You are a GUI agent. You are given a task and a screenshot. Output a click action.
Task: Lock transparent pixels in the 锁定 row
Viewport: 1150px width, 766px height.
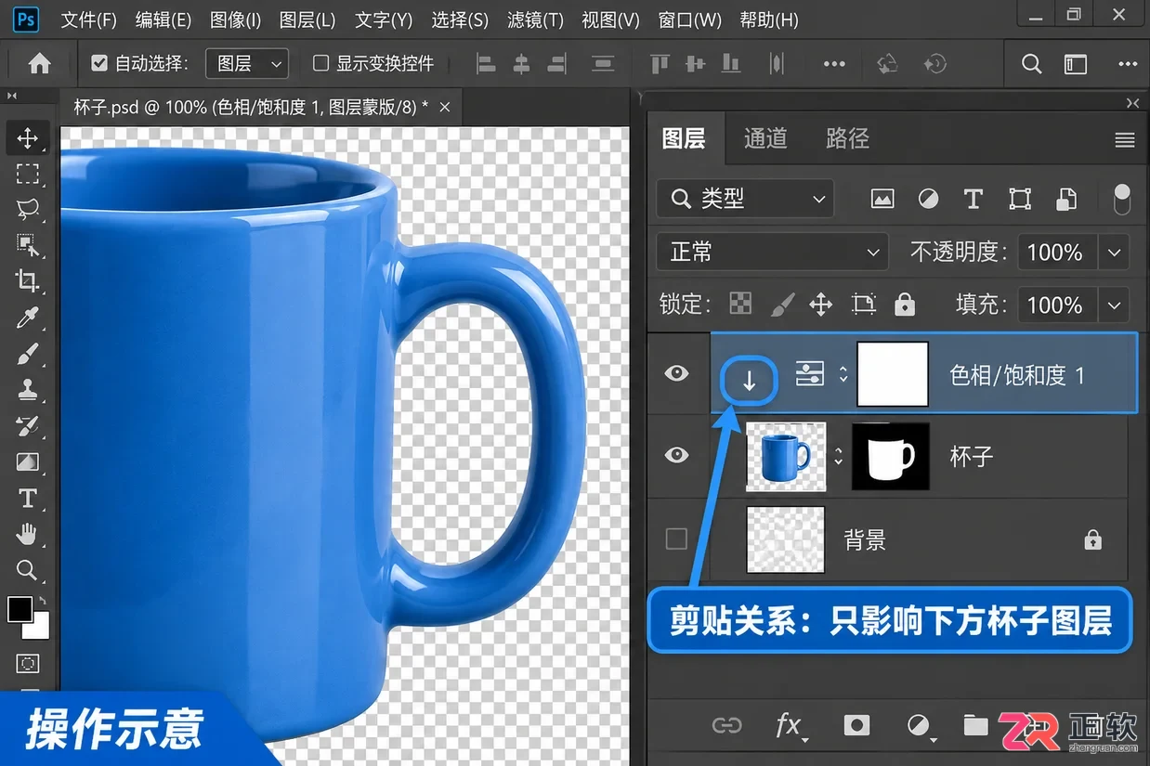(x=740, y=304)
